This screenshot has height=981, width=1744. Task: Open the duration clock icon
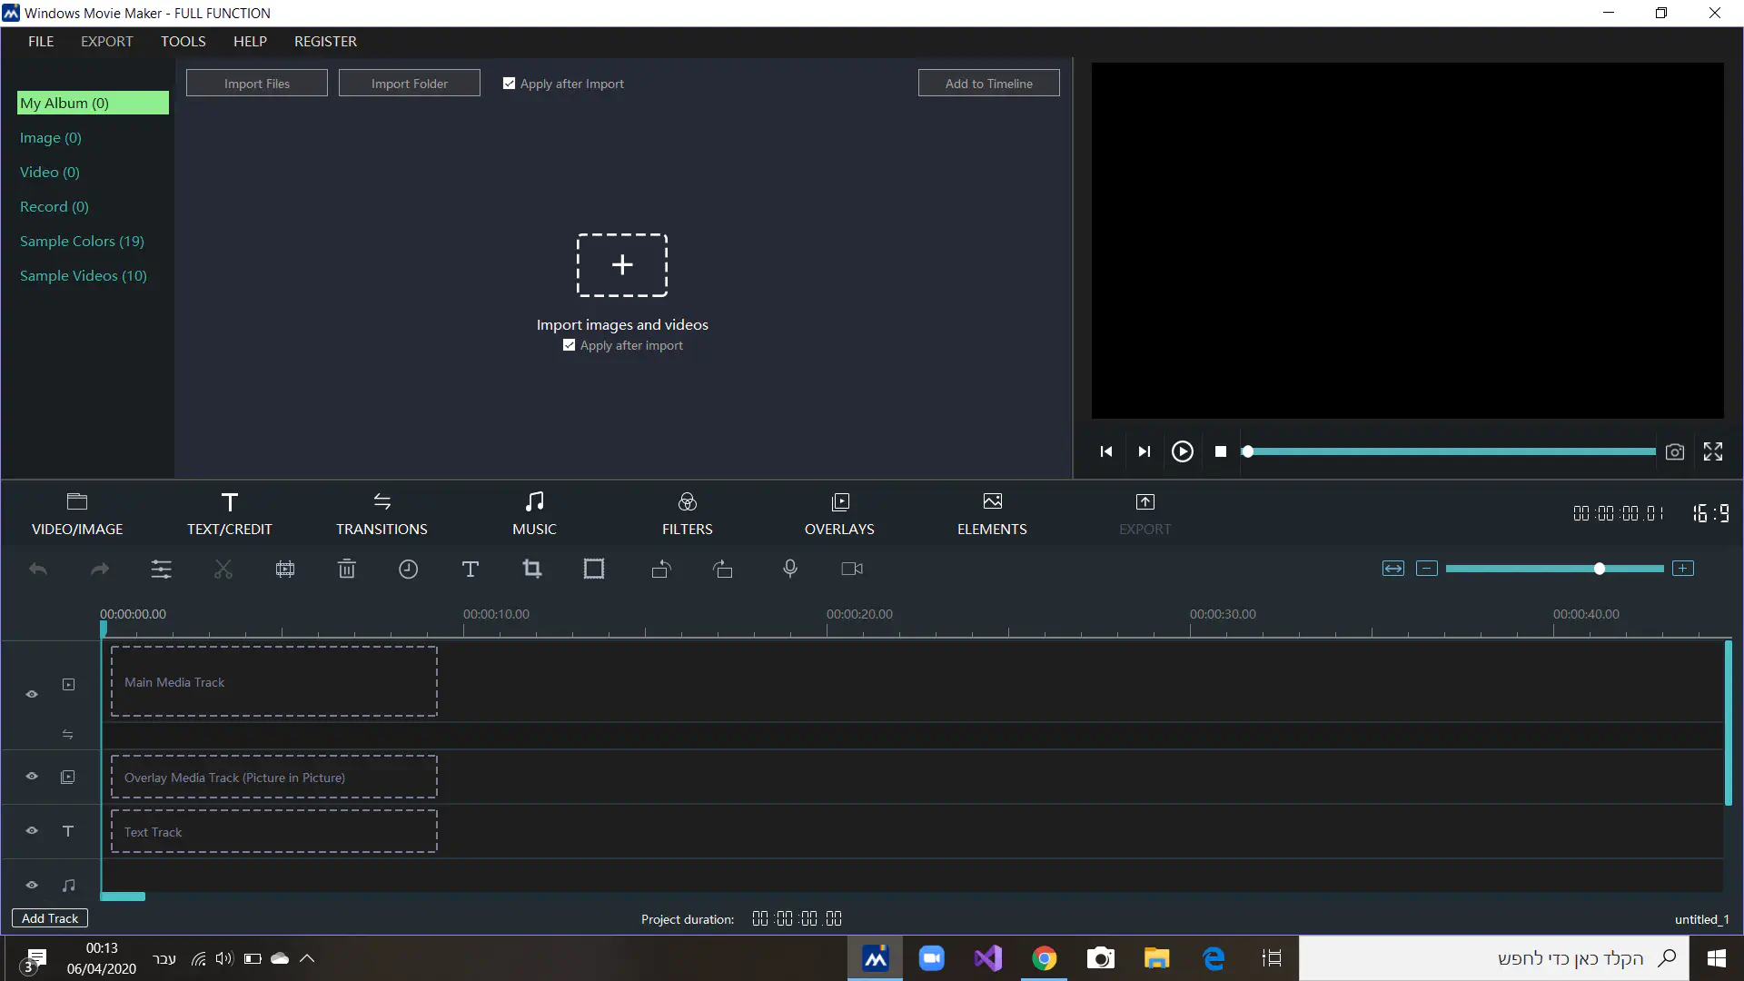click(409, 570)
